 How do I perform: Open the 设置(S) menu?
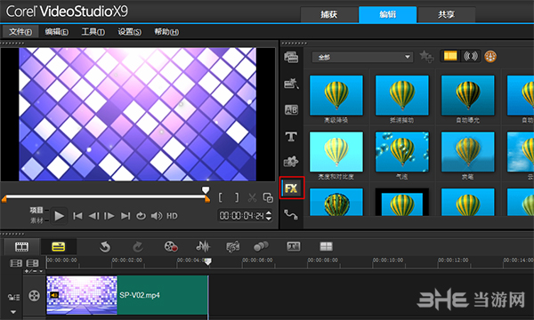pyautogui.click(x=129, y=32)
